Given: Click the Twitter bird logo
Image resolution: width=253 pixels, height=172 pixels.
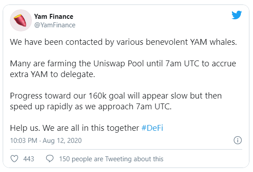Looking at the screenshot, I should pyautogui.click(x=236, y=15).
